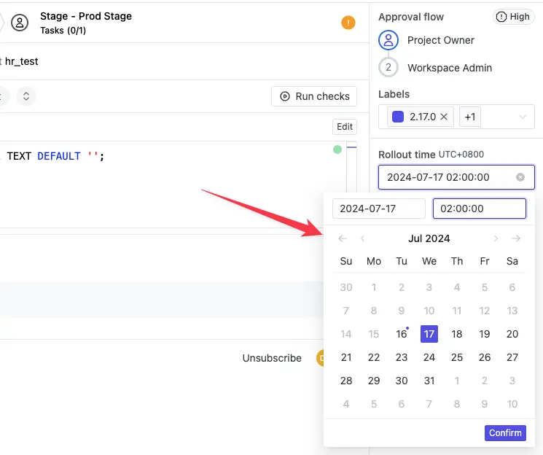Jump to next year with double-right arrow
This screenshot has height=455, width=543.
pyautogui.click(x=516, y=238)
